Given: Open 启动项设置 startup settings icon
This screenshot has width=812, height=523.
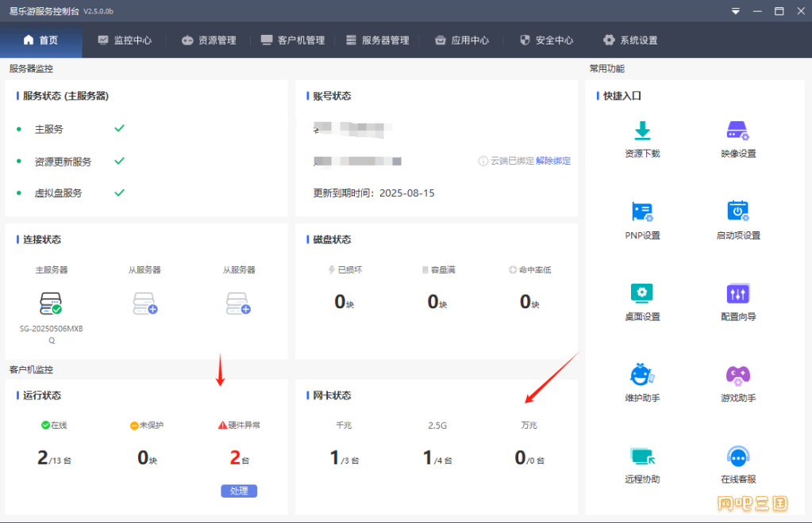Looking at the screenshot, I should (738, 212).
